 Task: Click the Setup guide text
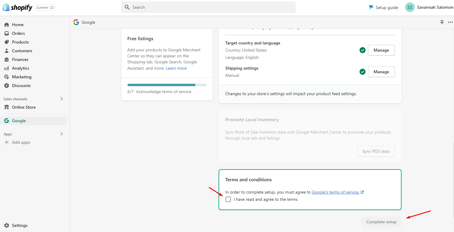(x=387, y=8)
